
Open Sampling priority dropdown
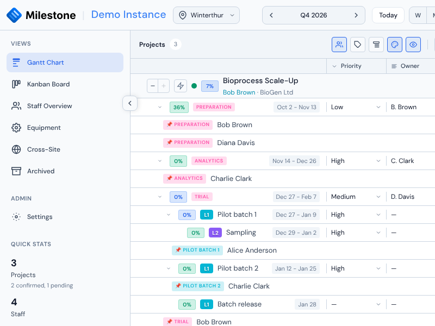pos(356,233)
